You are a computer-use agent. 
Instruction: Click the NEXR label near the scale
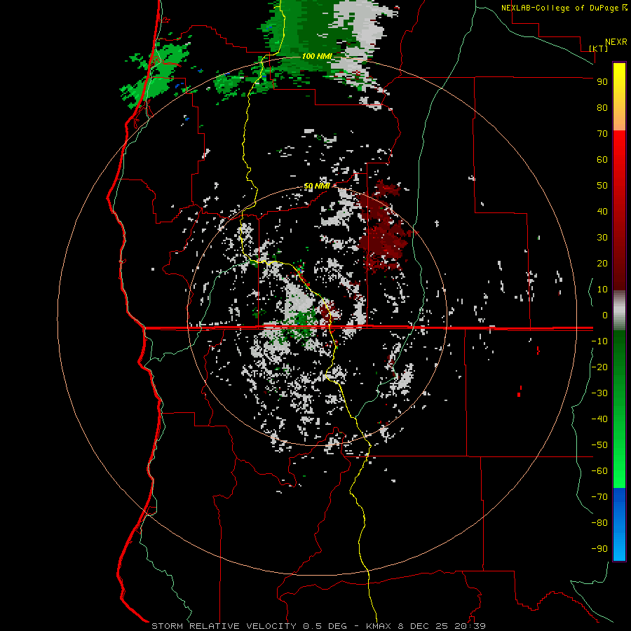coord(616,42)
